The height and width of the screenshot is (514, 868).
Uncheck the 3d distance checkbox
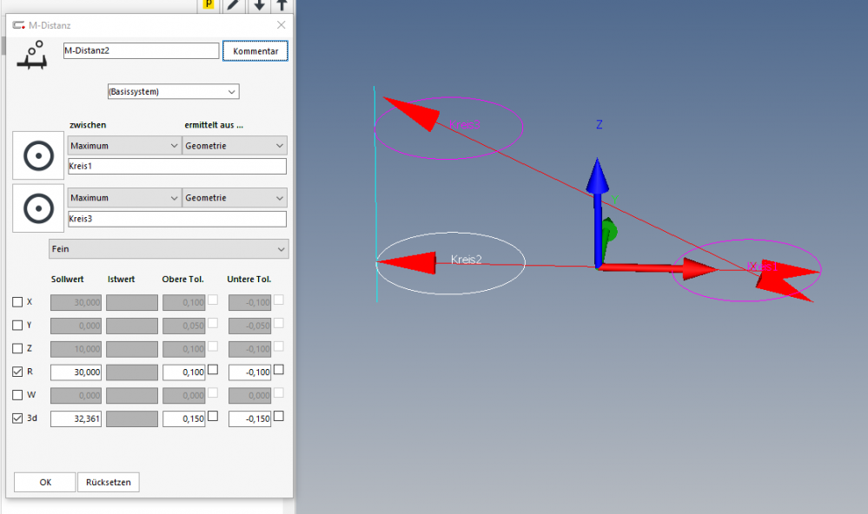17,418
